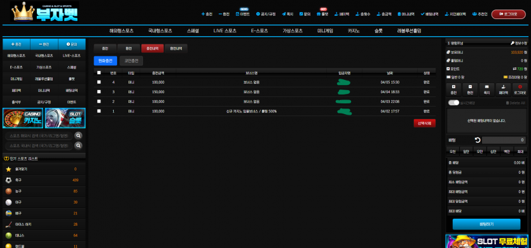Toggle the 실시간배당 switch
Viewport: 531px width, 248px height.
(453, 103)
